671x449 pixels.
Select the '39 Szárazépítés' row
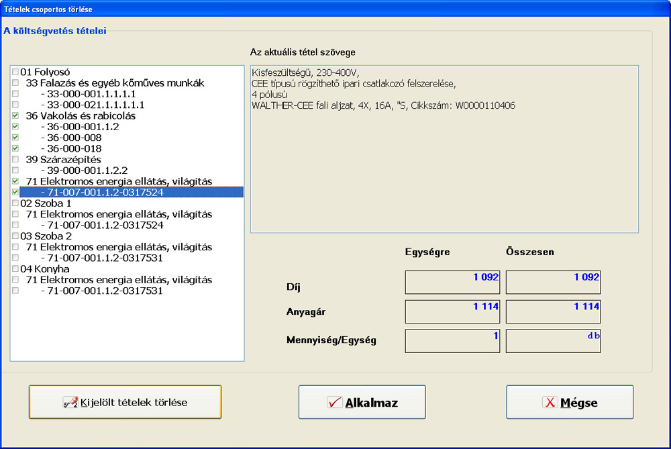[x=63, y=160]
